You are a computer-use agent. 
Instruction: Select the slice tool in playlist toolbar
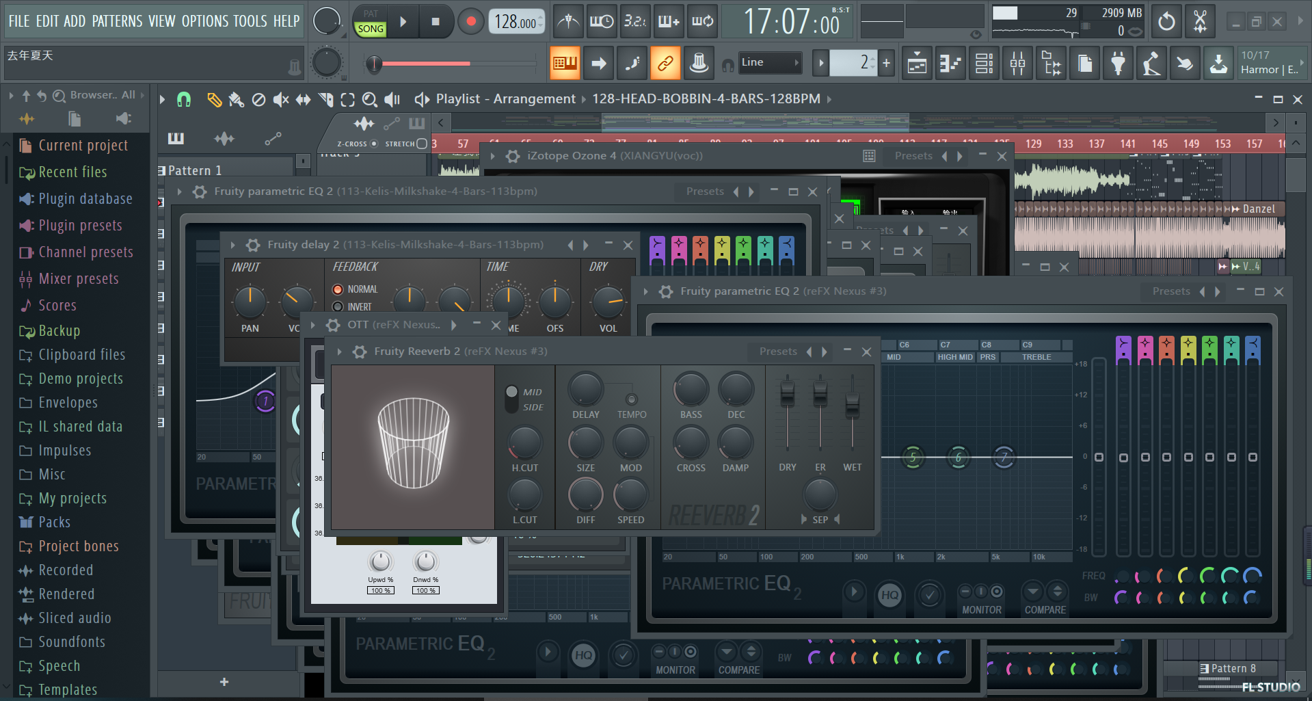click(x=326, y=100)
